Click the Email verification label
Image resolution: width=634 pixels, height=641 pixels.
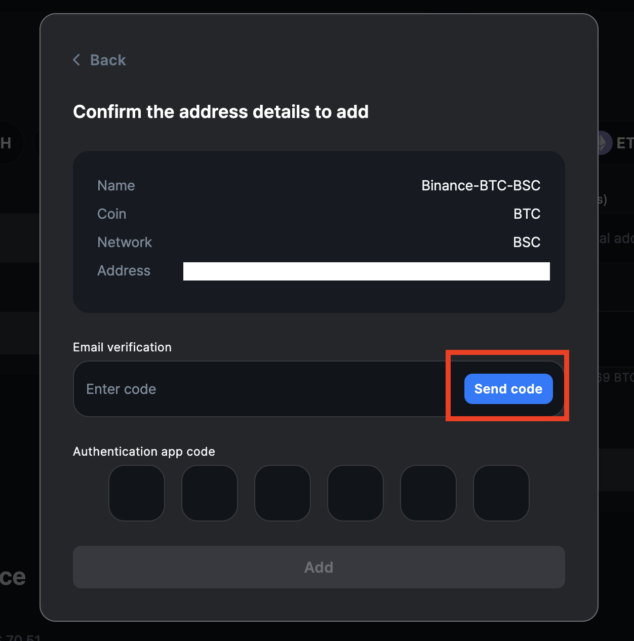pyautogui.click(x=122, y=347)
